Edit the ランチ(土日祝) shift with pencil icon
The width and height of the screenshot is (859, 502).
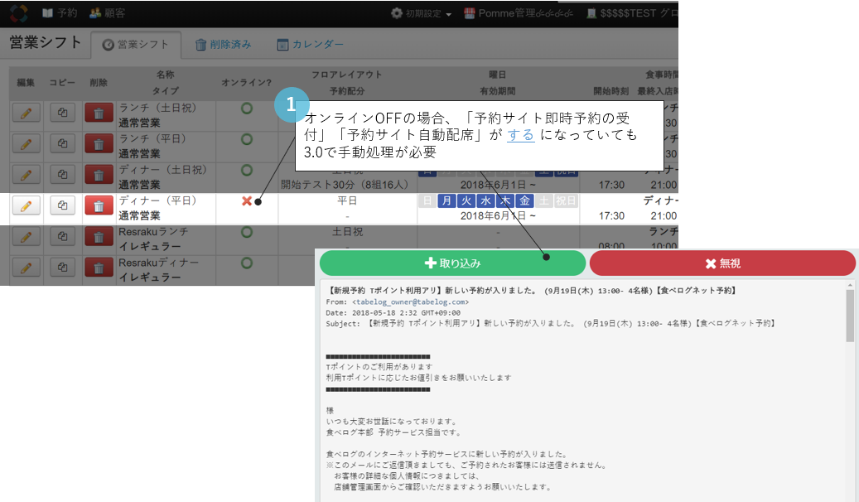pos(27,113)
